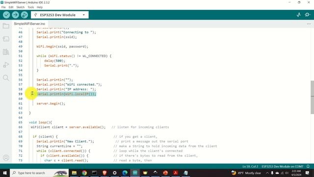
Task: Click ESP32S3 Dev Module on COM7 status
Action: coord(283,166)
